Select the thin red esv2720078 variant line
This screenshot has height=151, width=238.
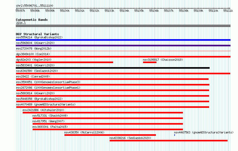tap(123, 51)
